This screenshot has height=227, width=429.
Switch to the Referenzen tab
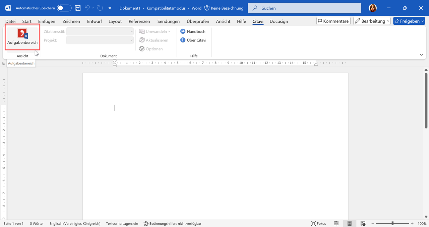(x=139, y=21)
